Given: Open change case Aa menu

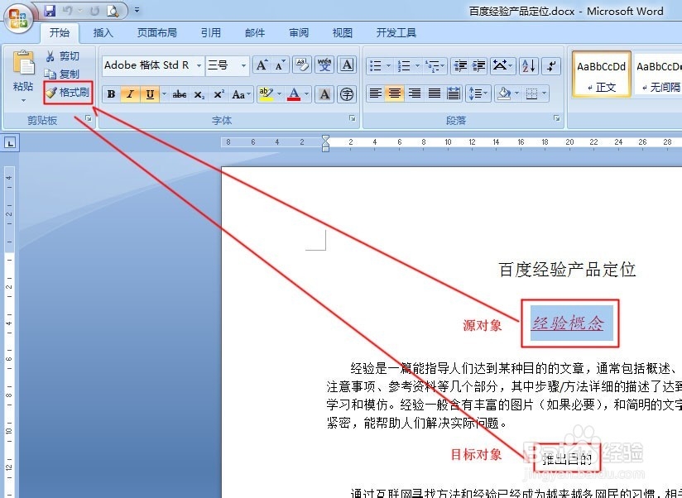Looking at the screenshot, I should click(242, 94).
